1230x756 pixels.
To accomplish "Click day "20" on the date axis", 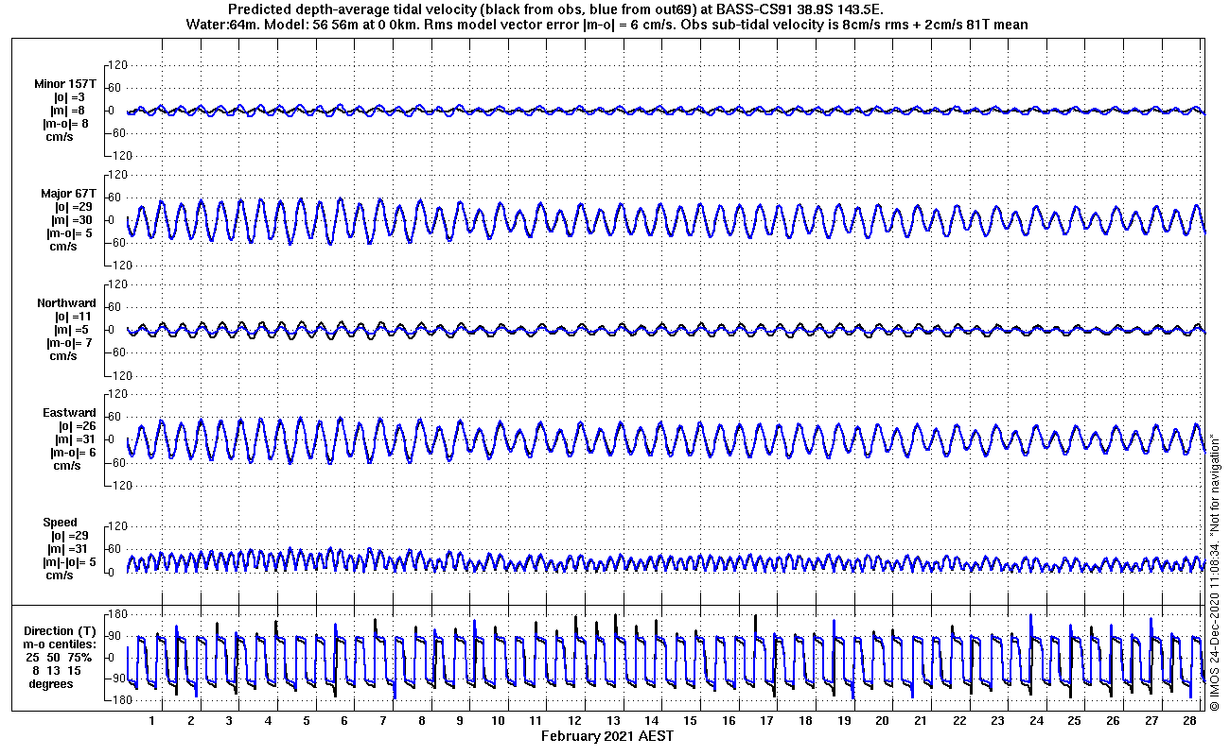I will [882, 720].
